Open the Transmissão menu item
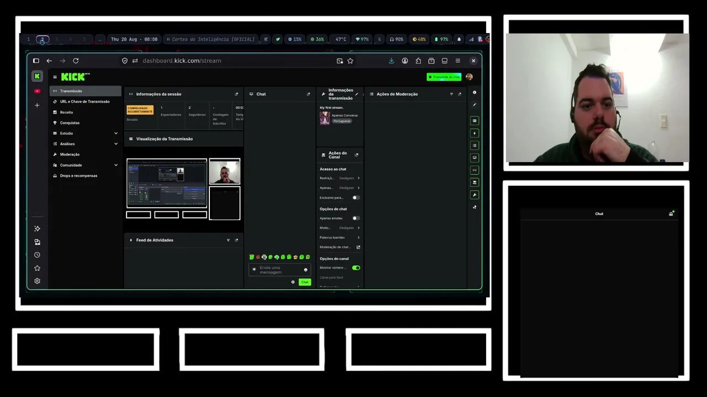This screenshot has width=707, height=397. click(x=86, y=91)
